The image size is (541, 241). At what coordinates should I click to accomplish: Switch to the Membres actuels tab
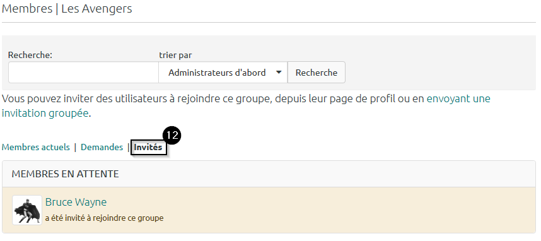pyautogui.click(x=35, y=147)
